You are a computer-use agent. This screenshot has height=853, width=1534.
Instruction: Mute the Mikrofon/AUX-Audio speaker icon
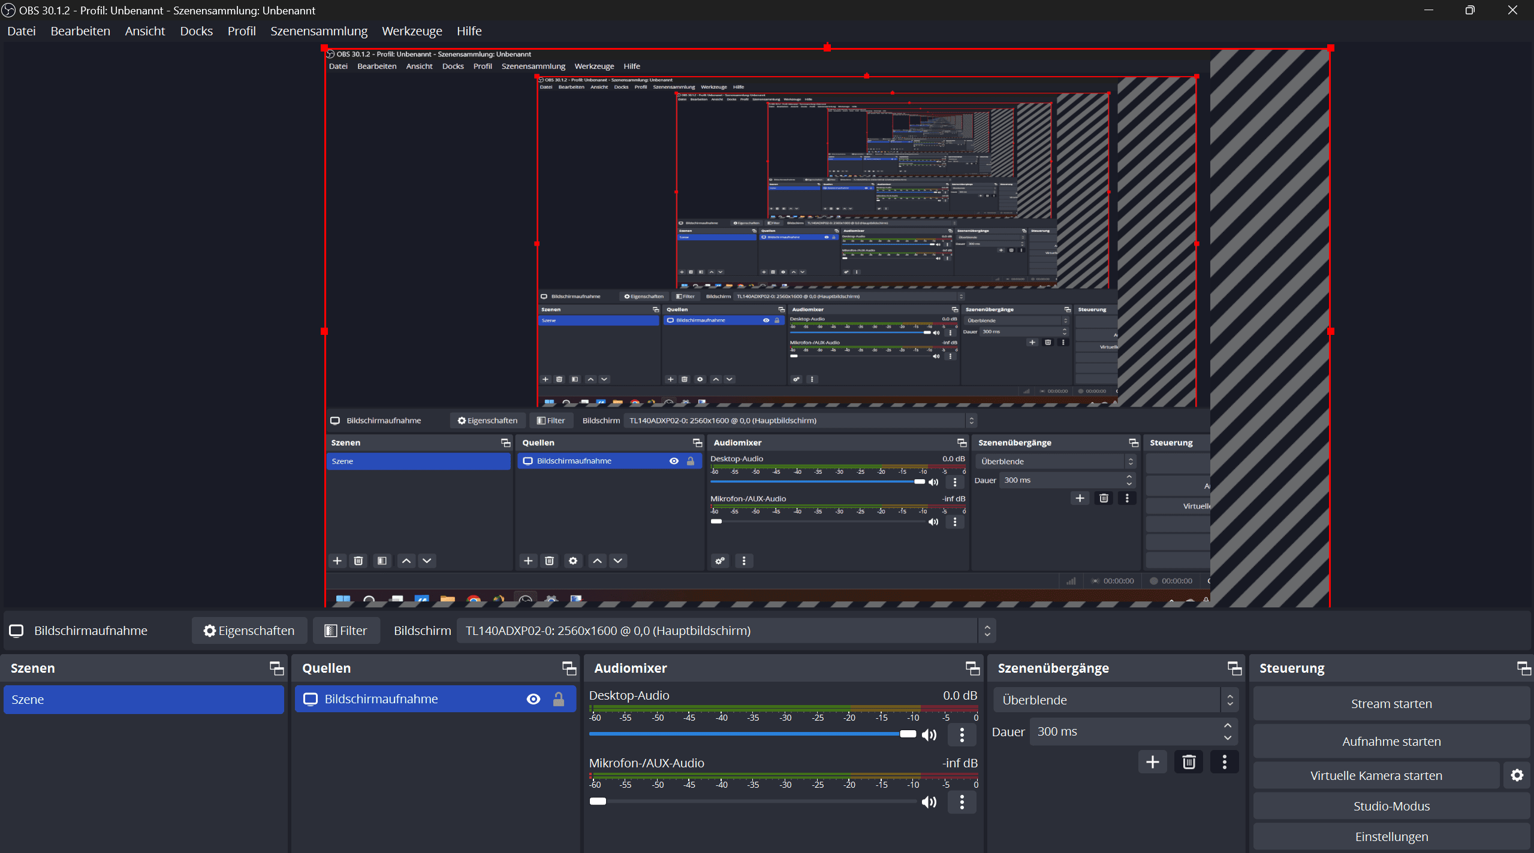pos(929,801)
